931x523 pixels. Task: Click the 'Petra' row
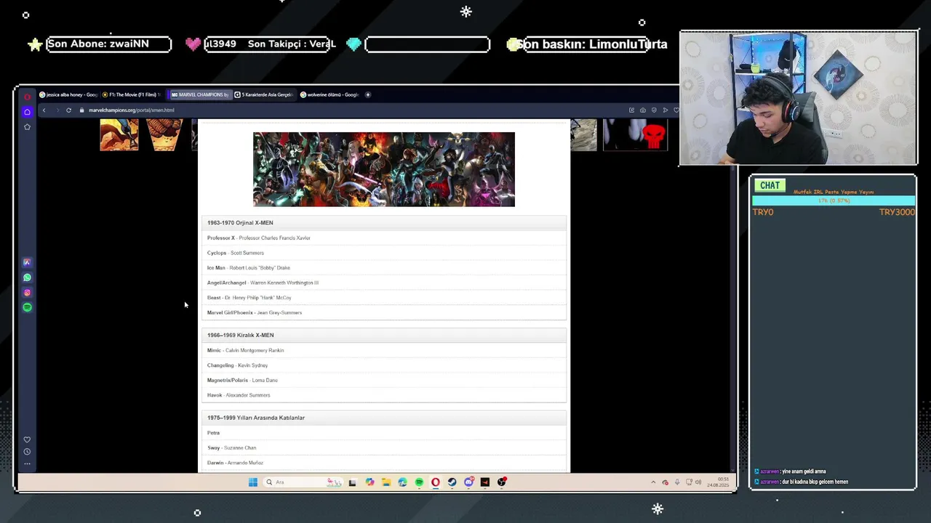point(384,433)
